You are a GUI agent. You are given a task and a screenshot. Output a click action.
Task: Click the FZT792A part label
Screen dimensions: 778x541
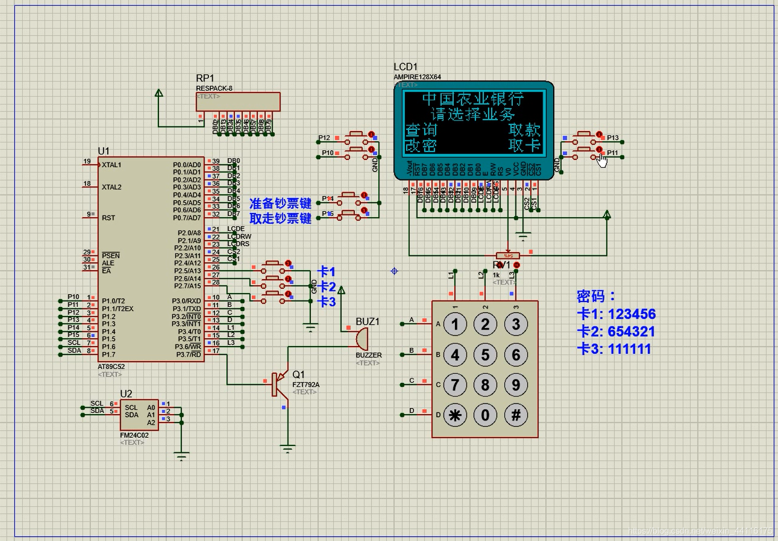(306, 385)
